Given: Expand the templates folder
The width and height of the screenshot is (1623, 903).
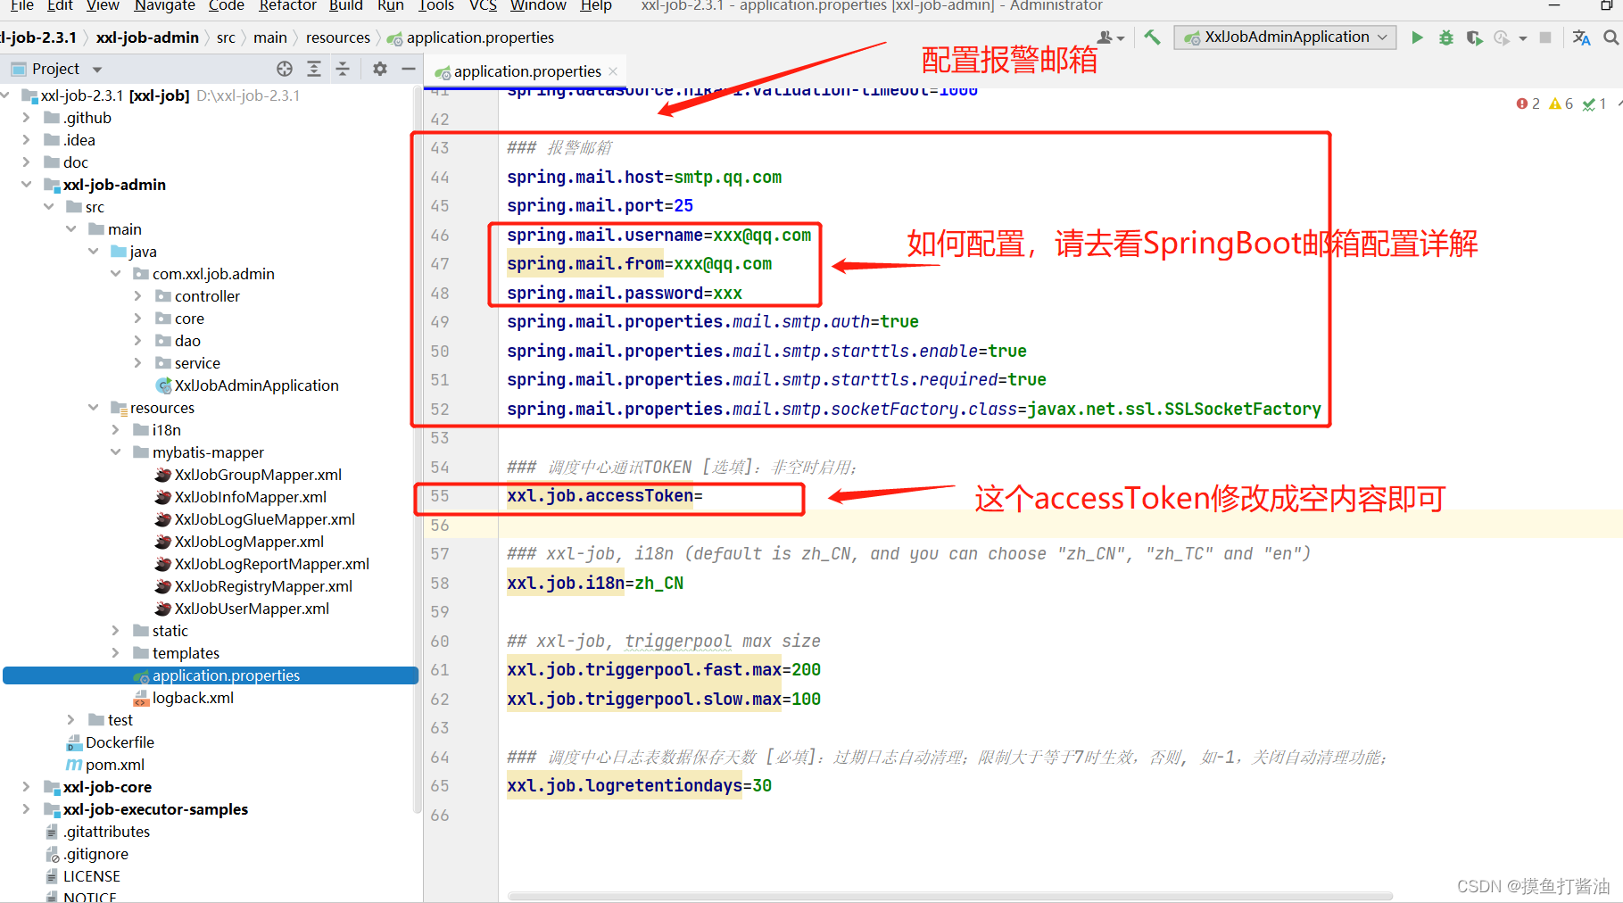Looking at the screenshot, I should [x=115, y=653].
